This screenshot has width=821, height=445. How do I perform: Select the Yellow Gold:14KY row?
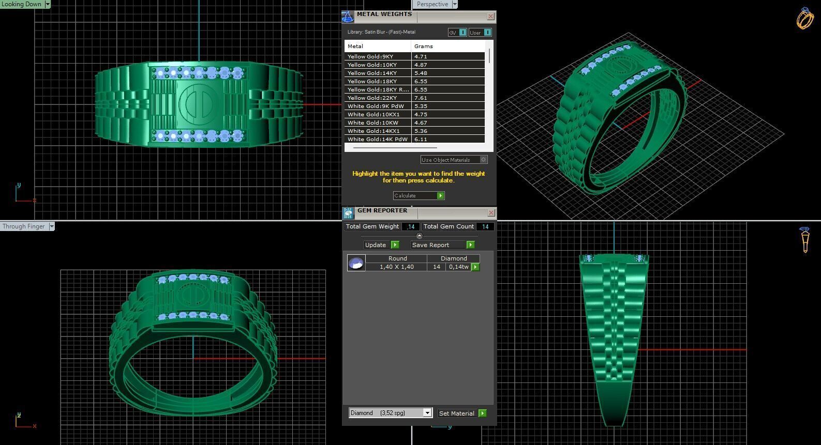pos(414,73)
